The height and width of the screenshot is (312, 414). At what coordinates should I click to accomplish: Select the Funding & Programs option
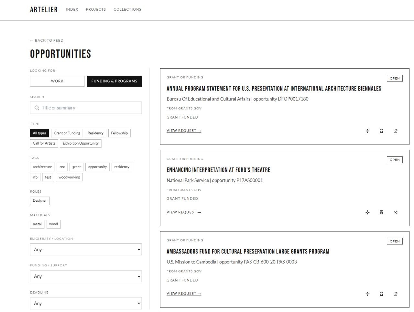pos(114,81)
